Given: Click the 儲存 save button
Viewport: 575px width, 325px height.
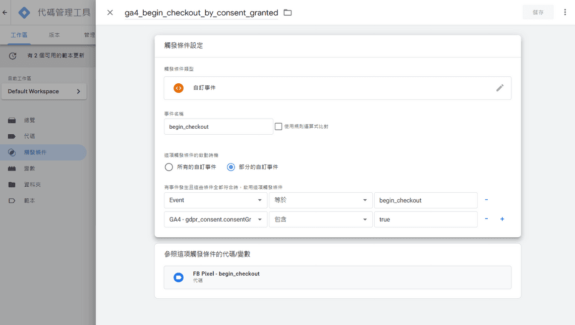Looking at the screenshot, I should pyautogui.click(x=538, y=12).
